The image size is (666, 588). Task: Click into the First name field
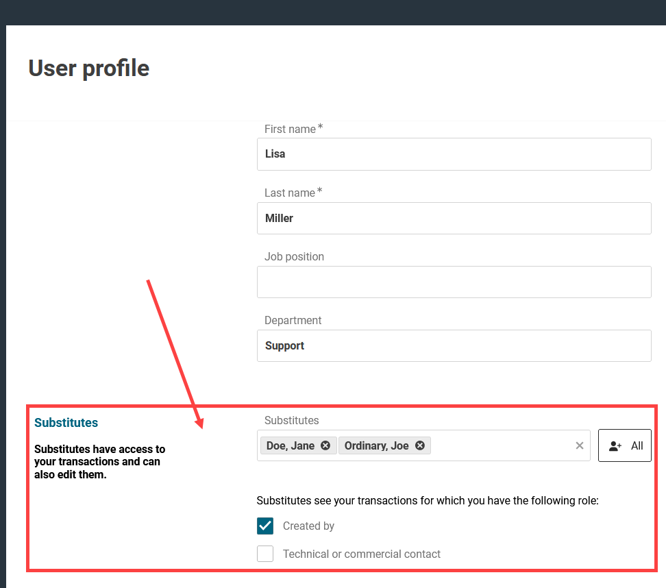[454, 154]
